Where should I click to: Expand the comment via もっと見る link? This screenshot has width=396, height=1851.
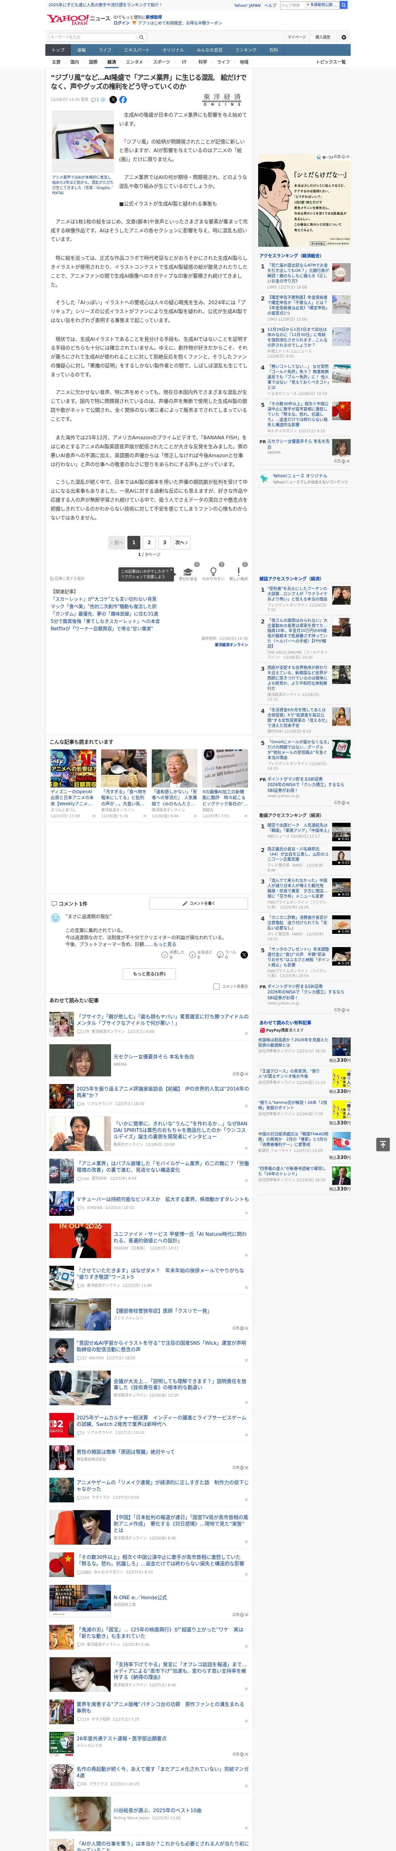click(x=165, y=944)
